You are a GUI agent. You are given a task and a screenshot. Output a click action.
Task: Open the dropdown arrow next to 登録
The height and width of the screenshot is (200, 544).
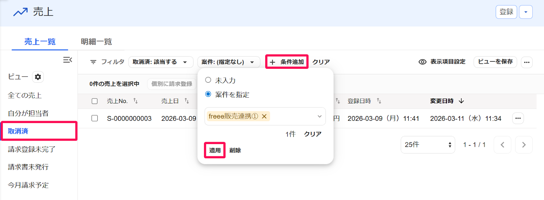tap(526, 12)
